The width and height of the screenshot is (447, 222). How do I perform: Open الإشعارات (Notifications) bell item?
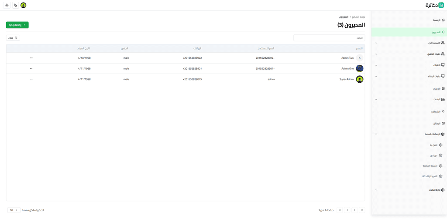pyautogui.click(x=437, y=112)
